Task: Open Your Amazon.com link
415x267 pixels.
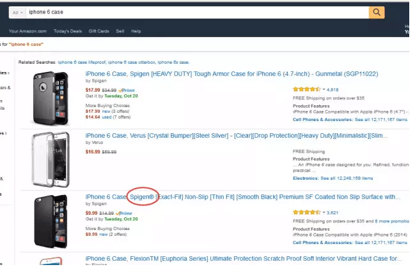Action: [x=27, y=31]
